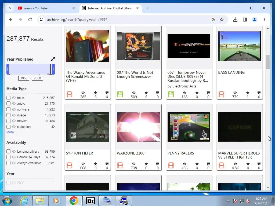Click software floppy icon on 007 Screensaver card

[x=120, y=94]
